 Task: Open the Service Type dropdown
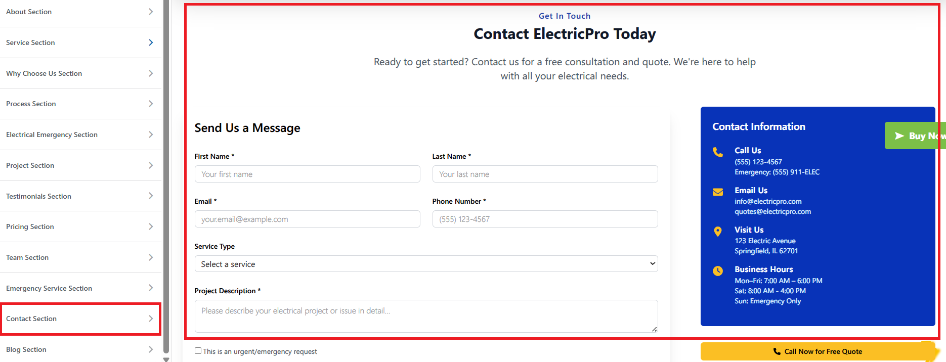(426, 264)
